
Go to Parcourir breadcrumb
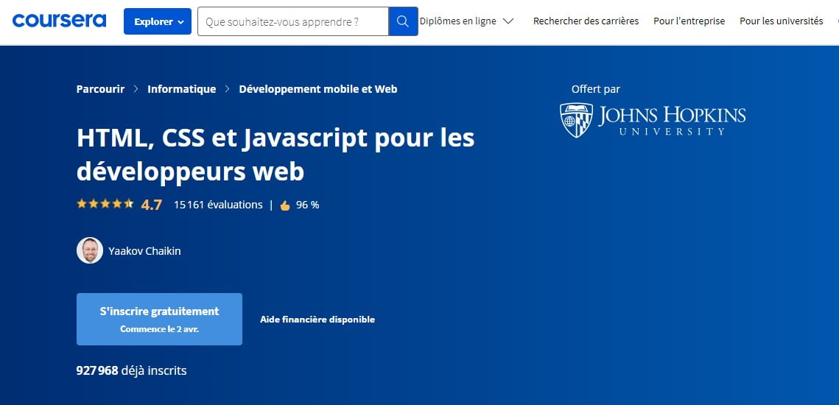(101, 89)
